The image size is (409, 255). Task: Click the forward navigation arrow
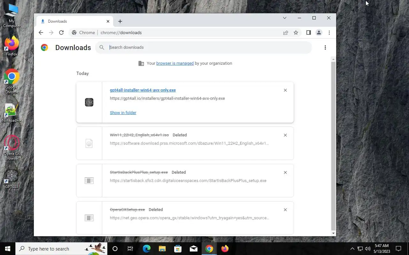click(x=51, y=33)
